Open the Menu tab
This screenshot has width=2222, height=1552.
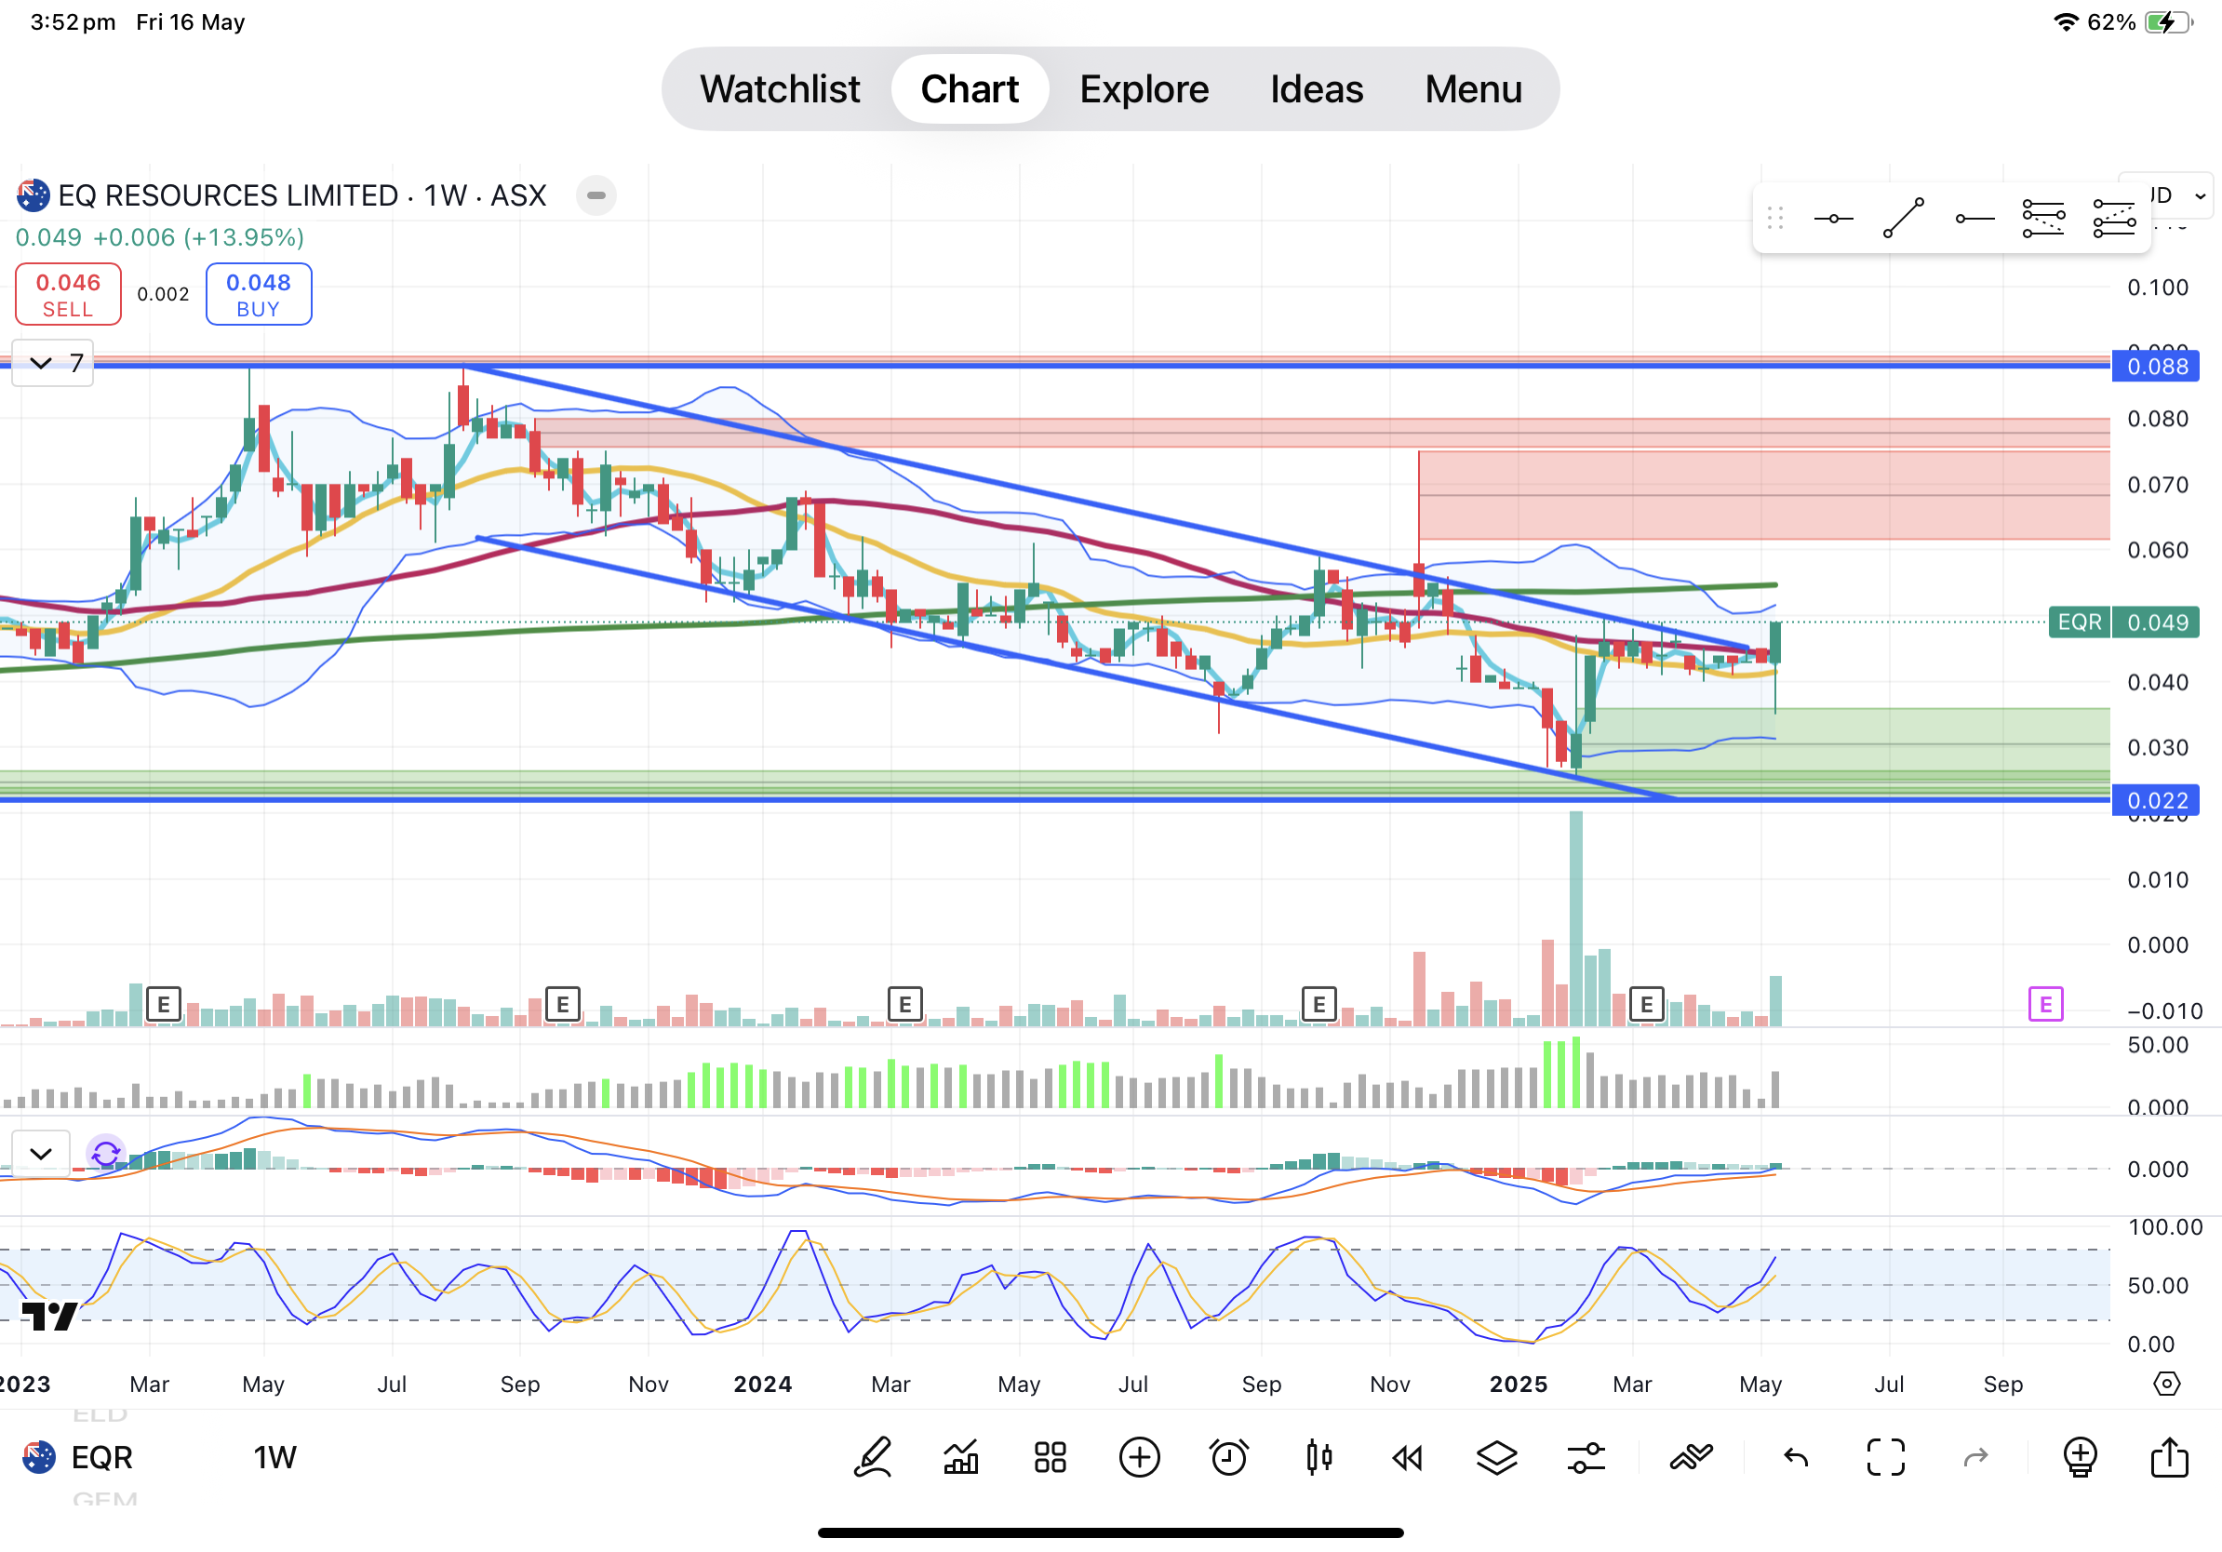1473,89
